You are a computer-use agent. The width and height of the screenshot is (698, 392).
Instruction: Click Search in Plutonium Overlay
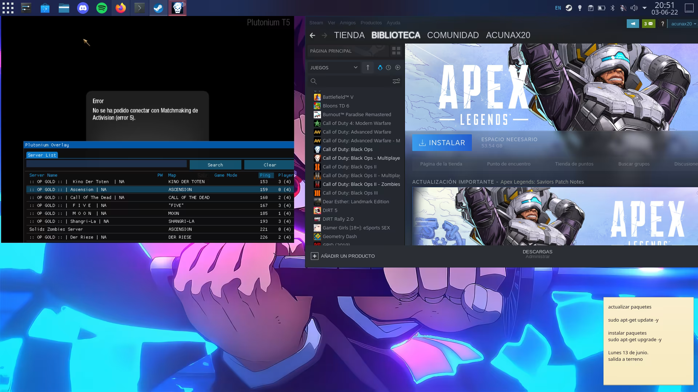215,165
